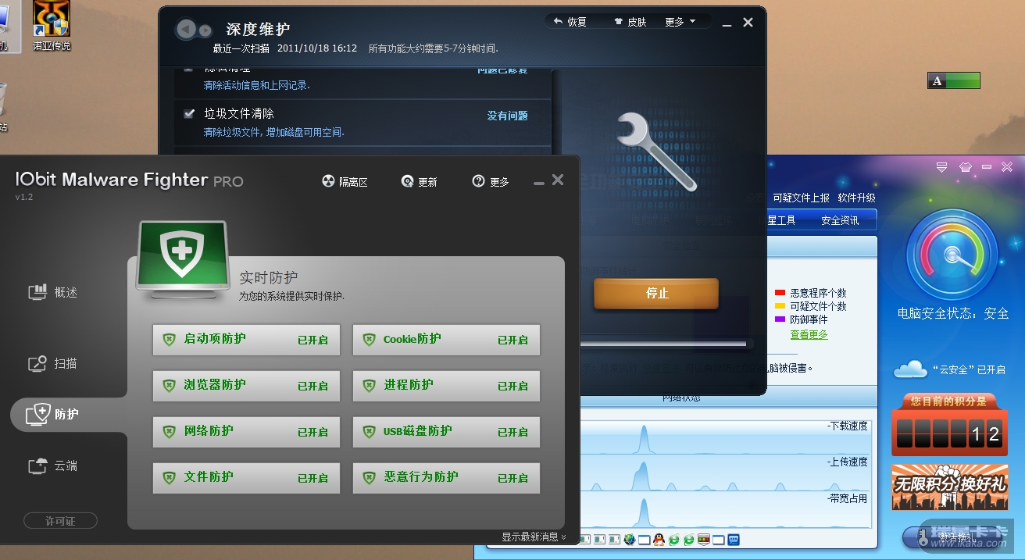Open the menu triangle icon in Rising window
The width and height of the screenshot is (1025, 560).
(x=941, y=166)
